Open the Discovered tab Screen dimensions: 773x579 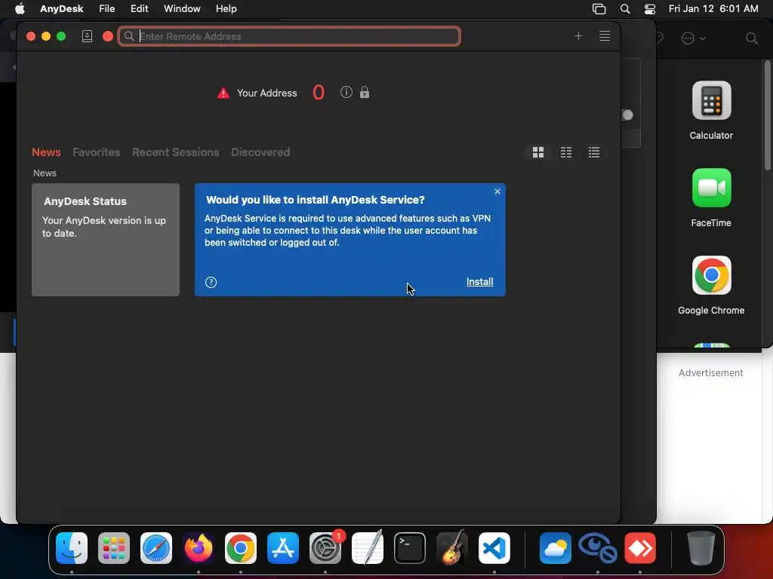pyautogui.click(x=260, y=152)
